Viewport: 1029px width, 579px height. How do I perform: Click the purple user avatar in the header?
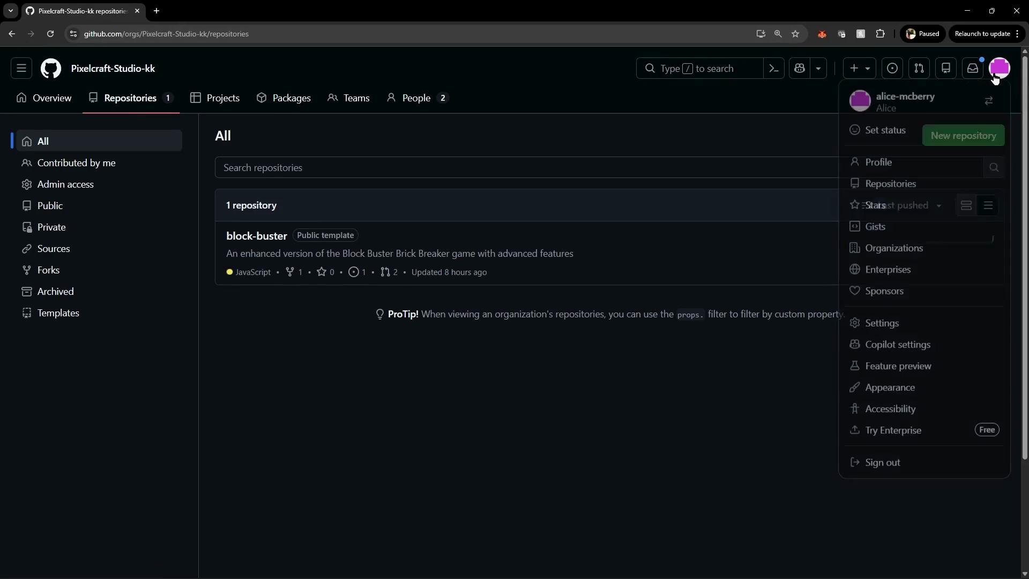point(1000,68)
